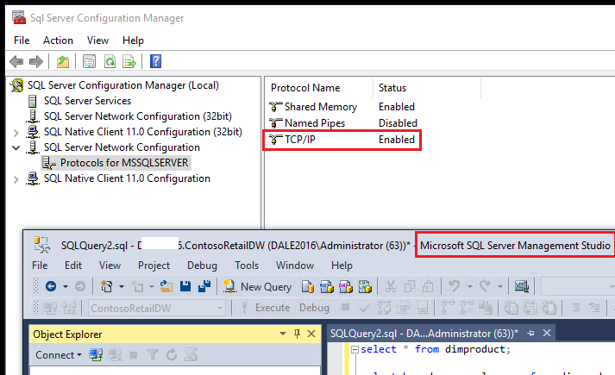Click Navigate Backward icon in Management Studio

tap(51, 286)
